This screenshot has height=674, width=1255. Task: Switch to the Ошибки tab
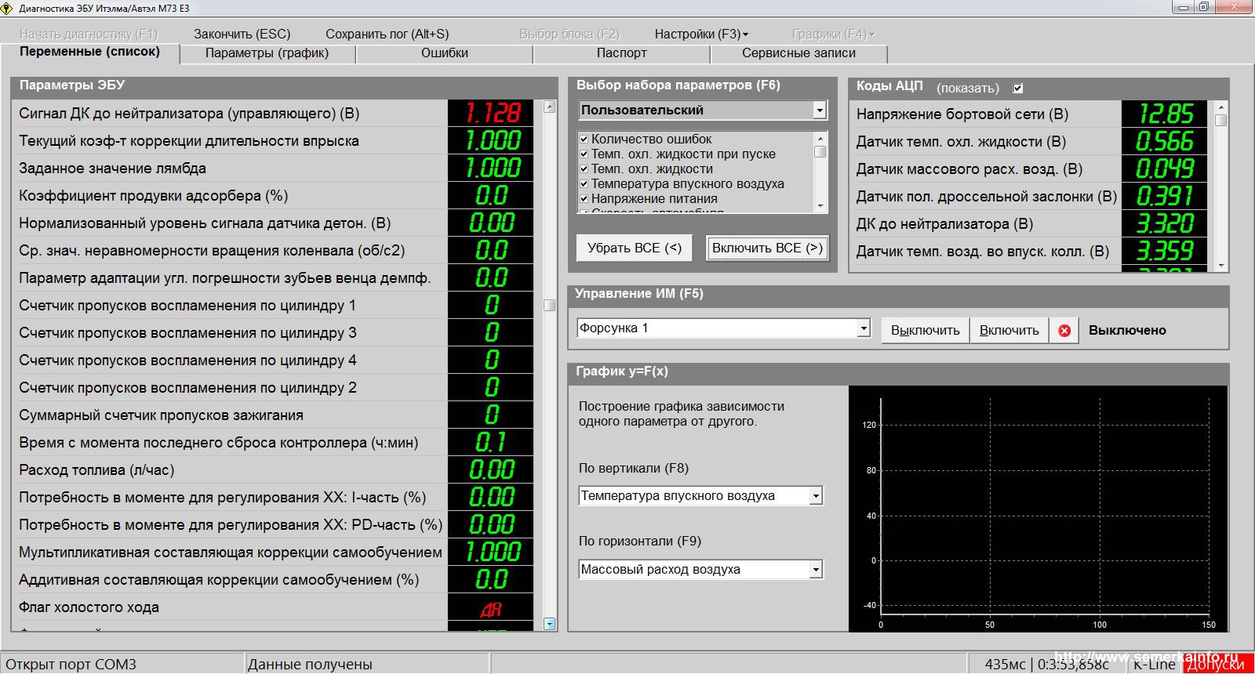click(444, 53)
